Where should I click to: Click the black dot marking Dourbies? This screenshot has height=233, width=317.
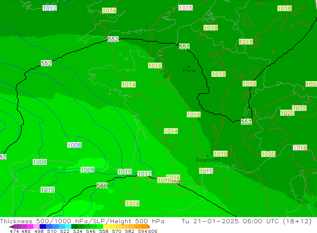pos(208,156)
